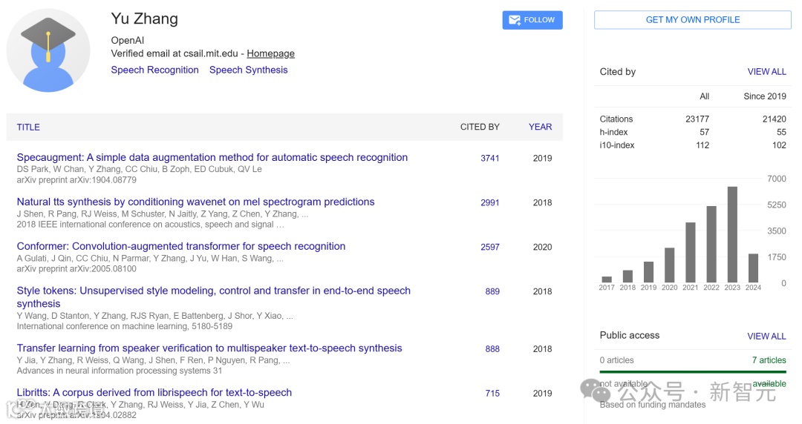802x424 pixels.
Task: Open View All in Cited by section
Action: tap(766, 72)
